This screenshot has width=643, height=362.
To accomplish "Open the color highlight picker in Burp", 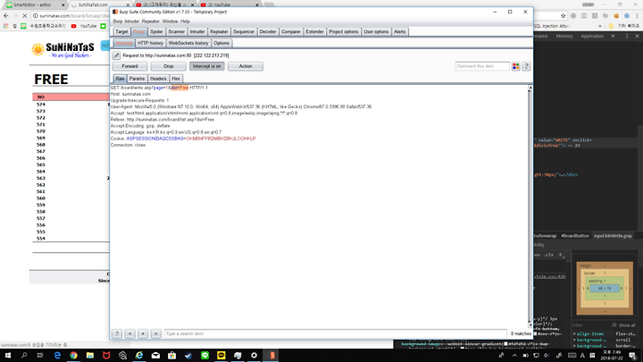I will click(516, 66).
